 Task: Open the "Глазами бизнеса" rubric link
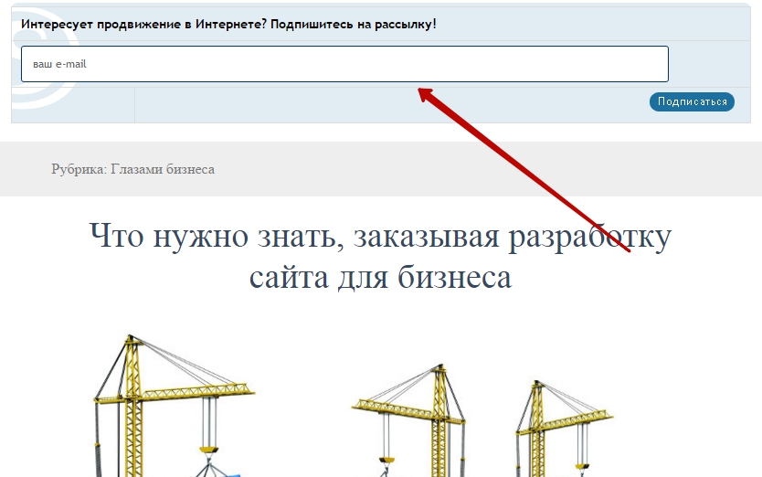[163, 169]
